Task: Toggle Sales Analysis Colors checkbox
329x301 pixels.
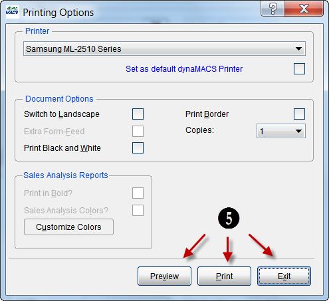Action: click(138, 210)
